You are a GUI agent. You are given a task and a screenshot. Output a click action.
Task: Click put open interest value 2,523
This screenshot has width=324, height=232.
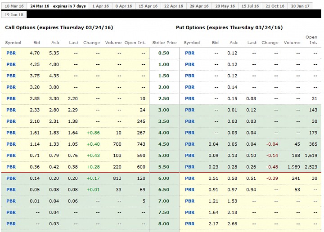[x=311, y=167]
